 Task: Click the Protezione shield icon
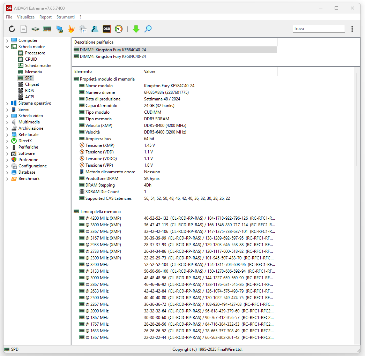[14, 160]
